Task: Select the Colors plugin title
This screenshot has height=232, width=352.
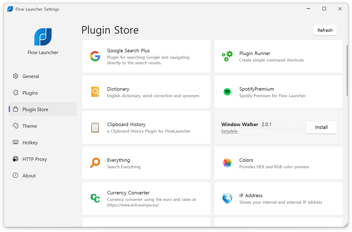Action: [246, 160]
